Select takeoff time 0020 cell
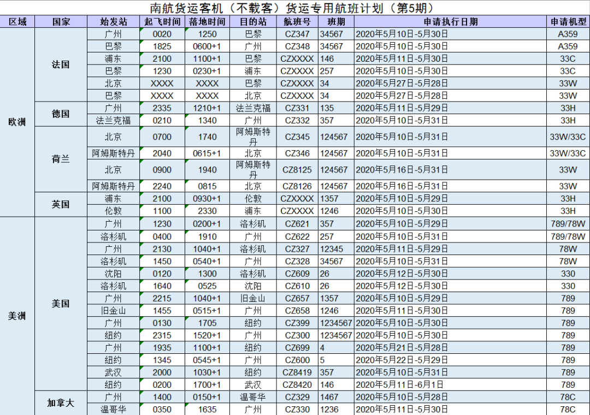The height and width of the screenshot is (415, 590). pos(162,34)
